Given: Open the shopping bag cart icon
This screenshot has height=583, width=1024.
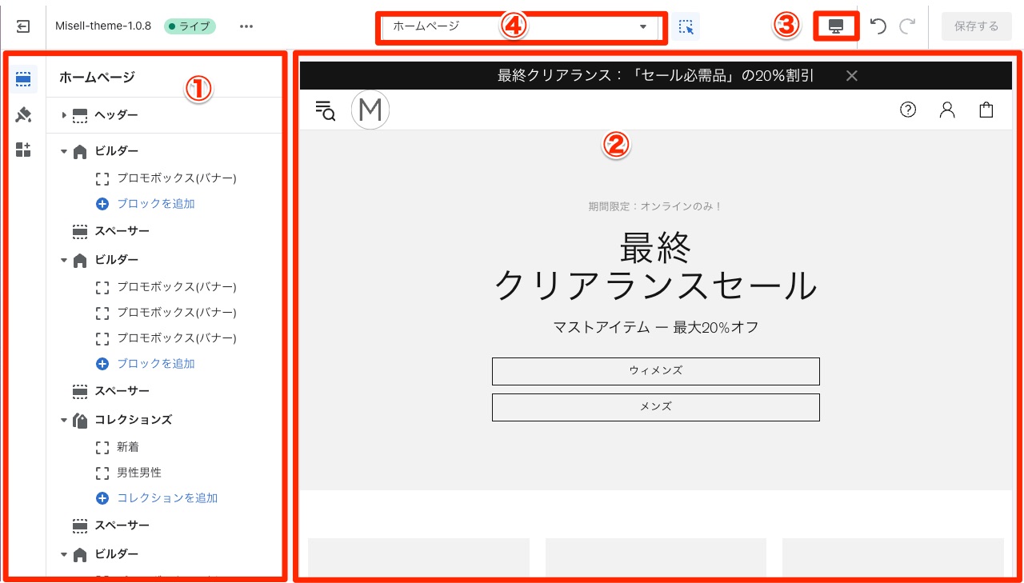Looking at the screenshot, I should pos(986,110).
